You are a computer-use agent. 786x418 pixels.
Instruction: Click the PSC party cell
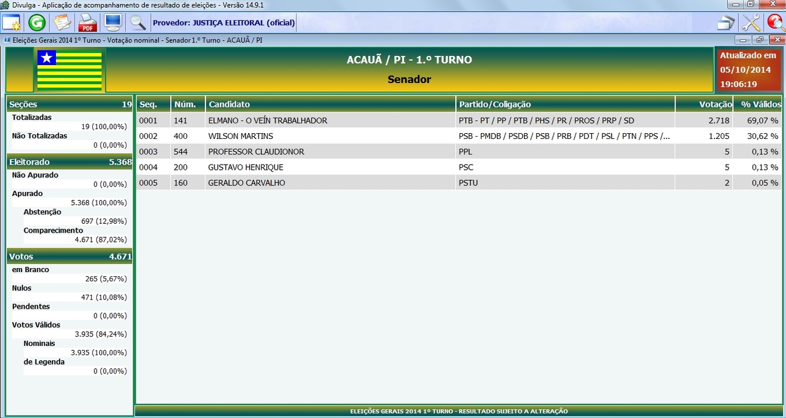pos(566,167)
